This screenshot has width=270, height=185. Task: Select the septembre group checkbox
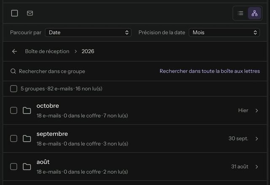click(13, 138)
